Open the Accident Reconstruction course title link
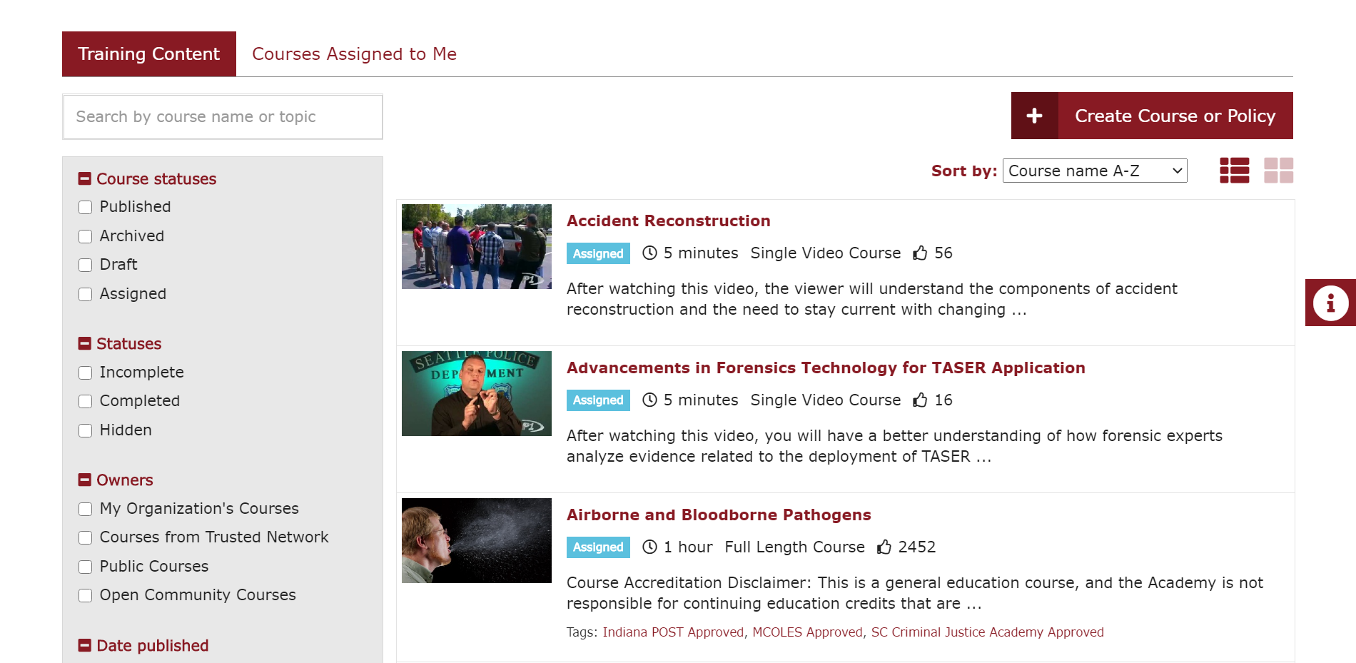Screen dimensions: 1356x663 pos(669,221)
